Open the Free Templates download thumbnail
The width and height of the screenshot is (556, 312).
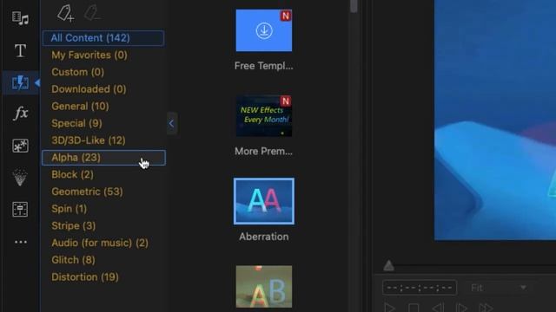click(x=264, y=30)
